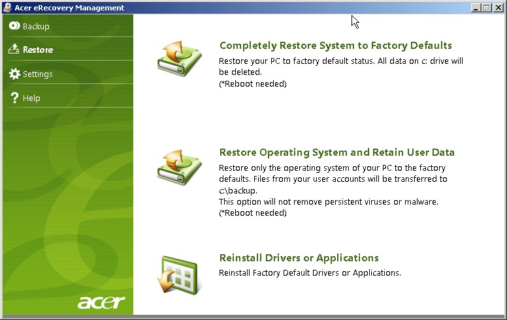Choose Completely Restore System to Factory Defaults
Screen dimensions: 507x320
pos(336,46)
